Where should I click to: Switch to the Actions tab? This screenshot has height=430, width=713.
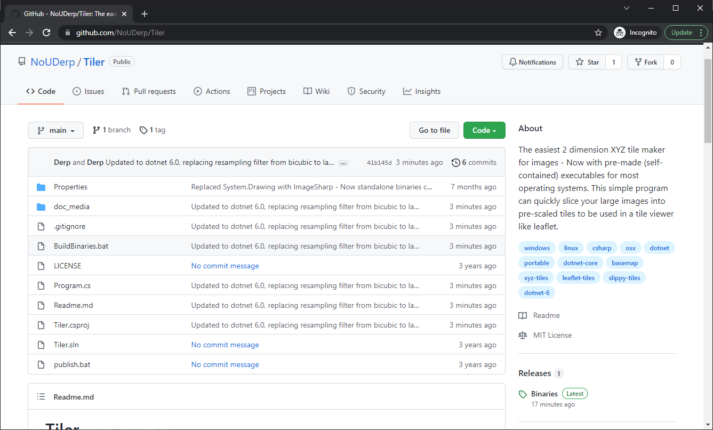coord(212,91)
